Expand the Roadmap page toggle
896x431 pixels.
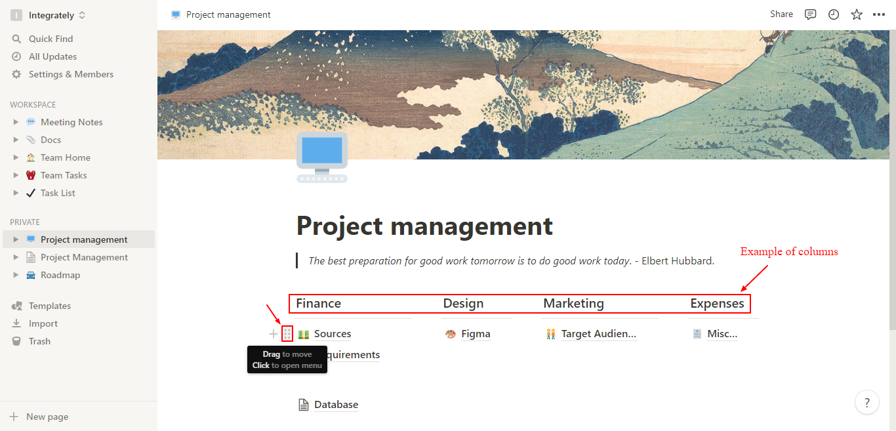[16, 275]
